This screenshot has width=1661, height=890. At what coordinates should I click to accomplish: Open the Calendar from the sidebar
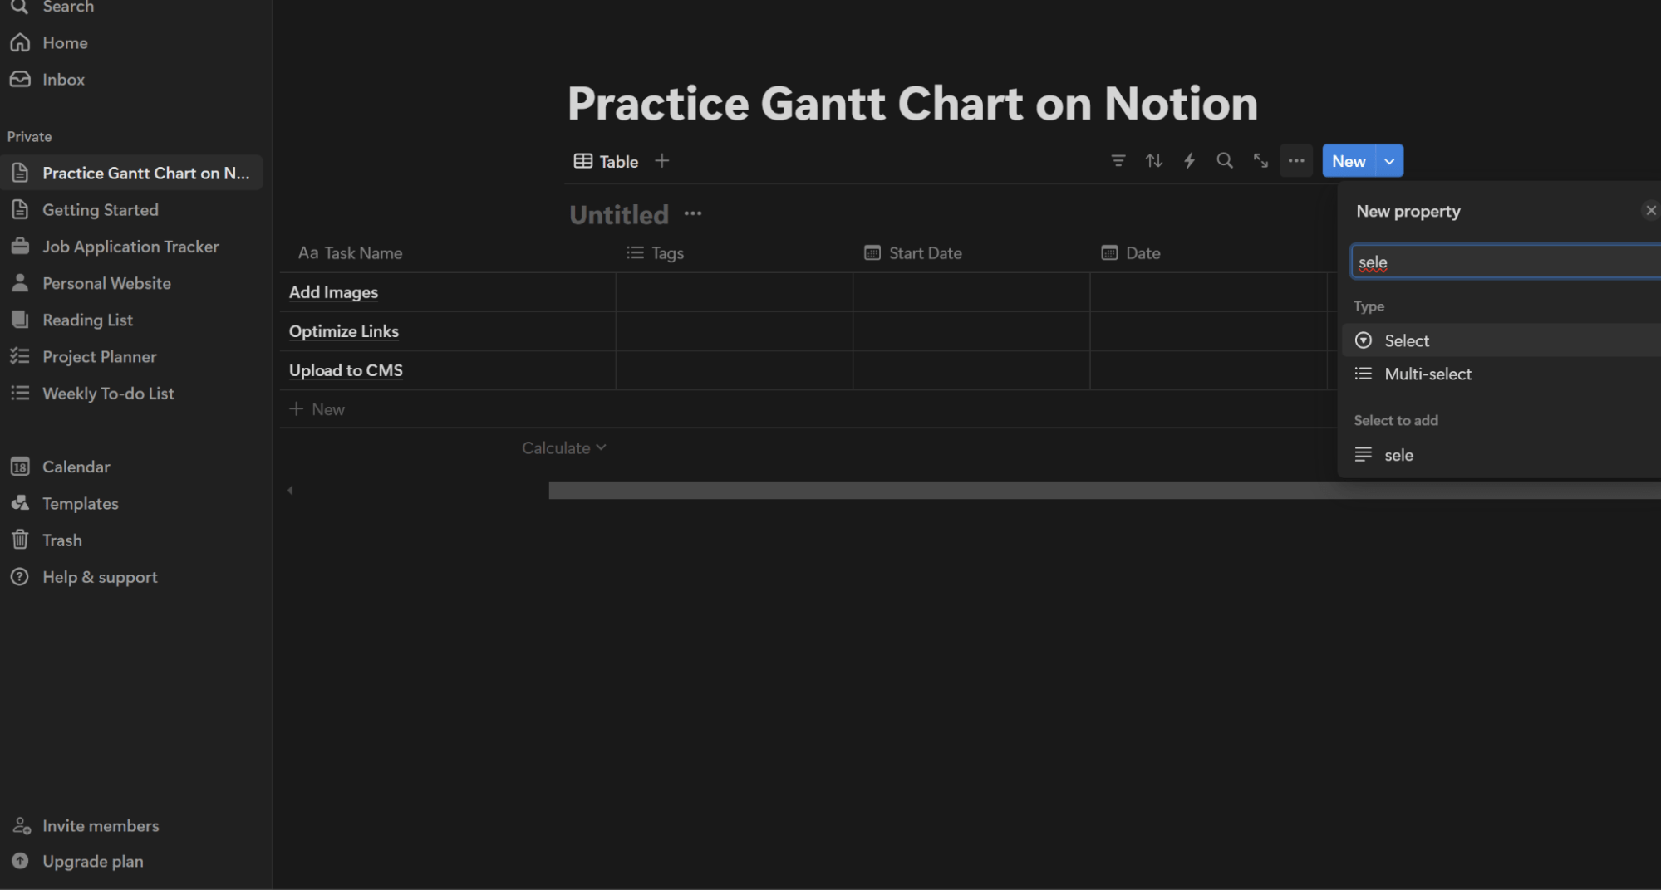coord(76,467)
